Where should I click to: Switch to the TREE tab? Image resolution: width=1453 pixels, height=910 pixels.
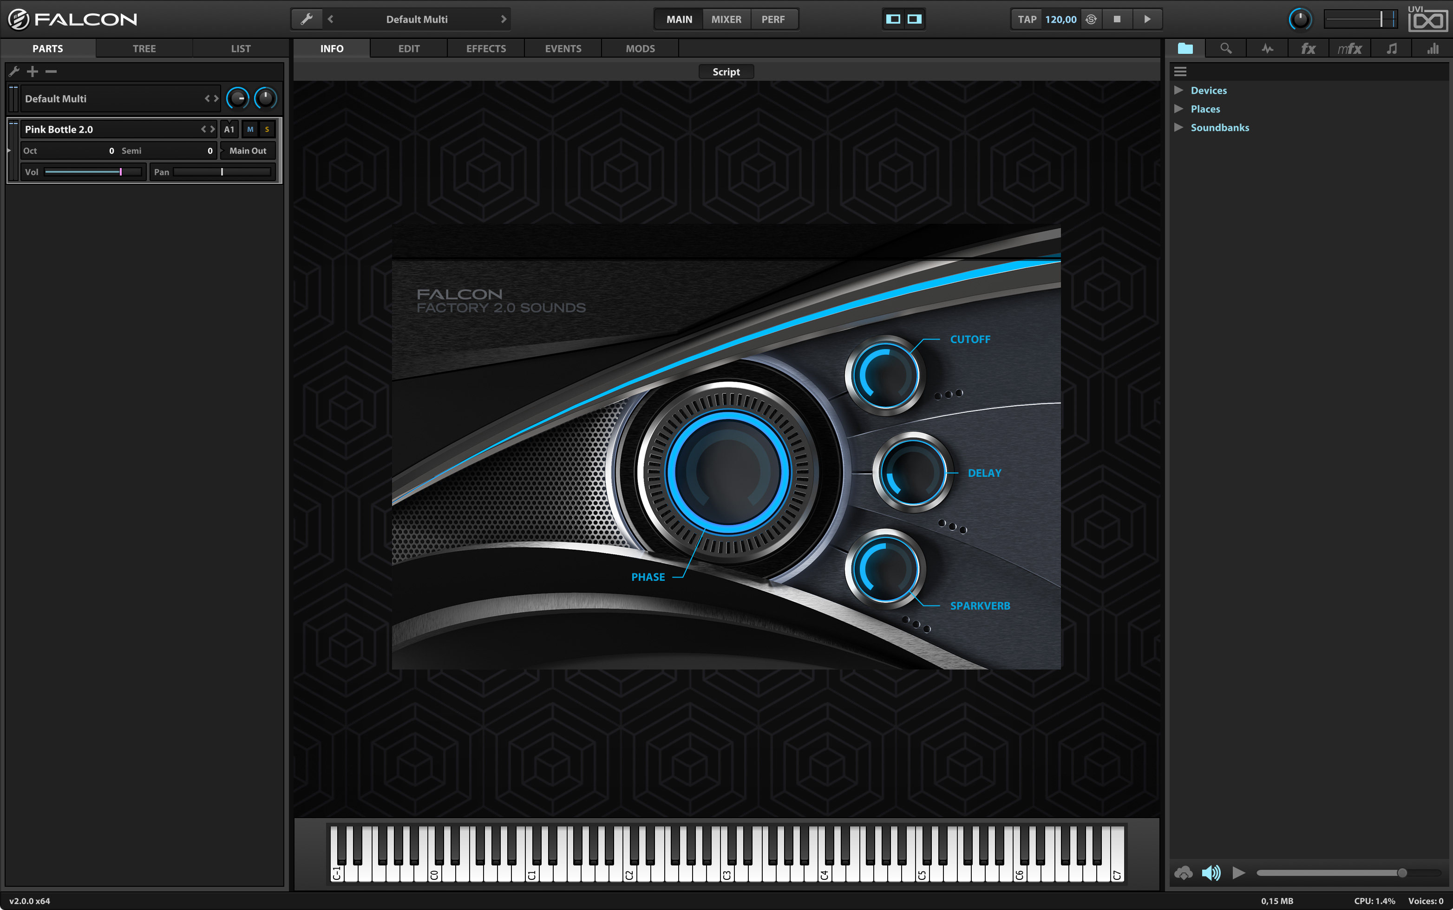[144, 48]
